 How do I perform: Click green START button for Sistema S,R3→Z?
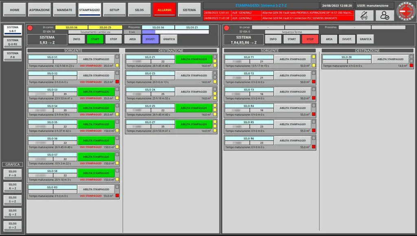[x=95, y=39]
